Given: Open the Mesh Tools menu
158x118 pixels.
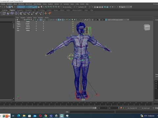Looking at the screenshot, I should point(29,4).
